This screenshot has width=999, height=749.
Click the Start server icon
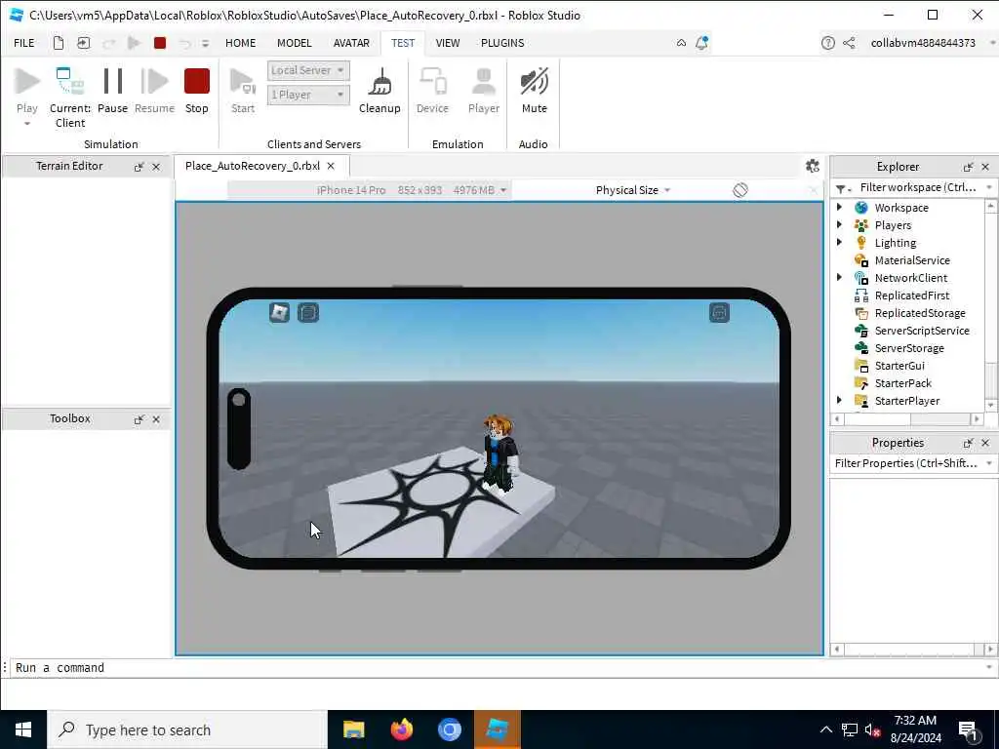(243, 82)
